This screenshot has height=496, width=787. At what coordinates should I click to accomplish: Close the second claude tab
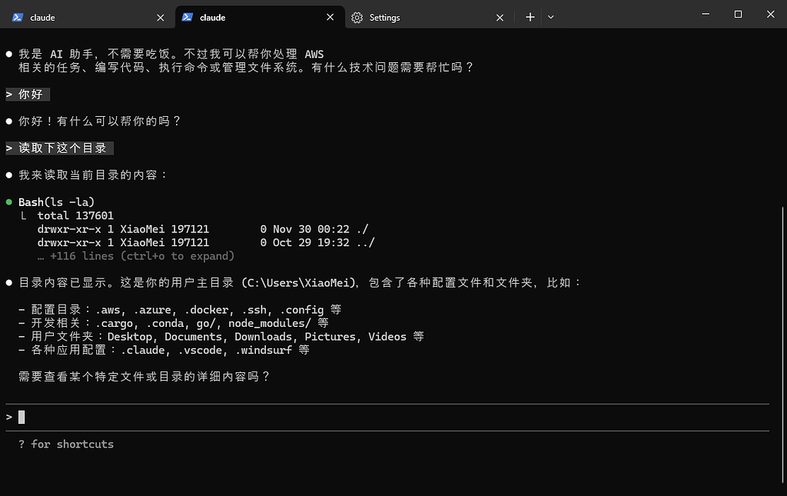pos(330,17)
